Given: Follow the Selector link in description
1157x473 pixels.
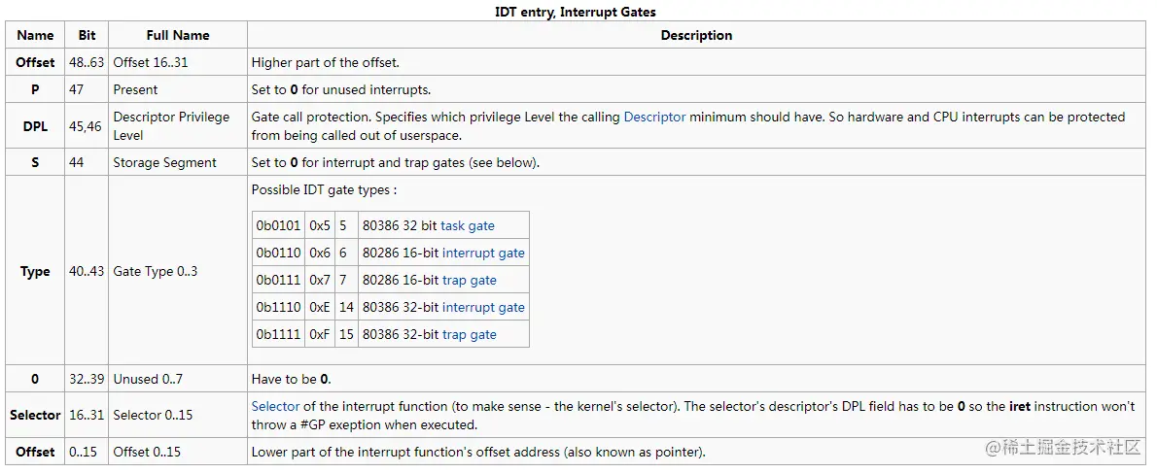Looking at the screenshot, I should click(275, 406).
